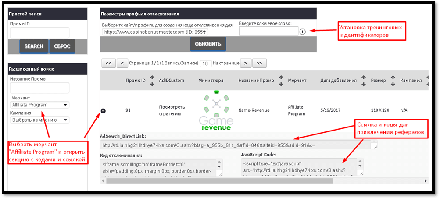Image resolution: width=440 pixels, height=198 pixels.
Task: Click the info icon beside keyword field
Action: [x=302, y=32]
